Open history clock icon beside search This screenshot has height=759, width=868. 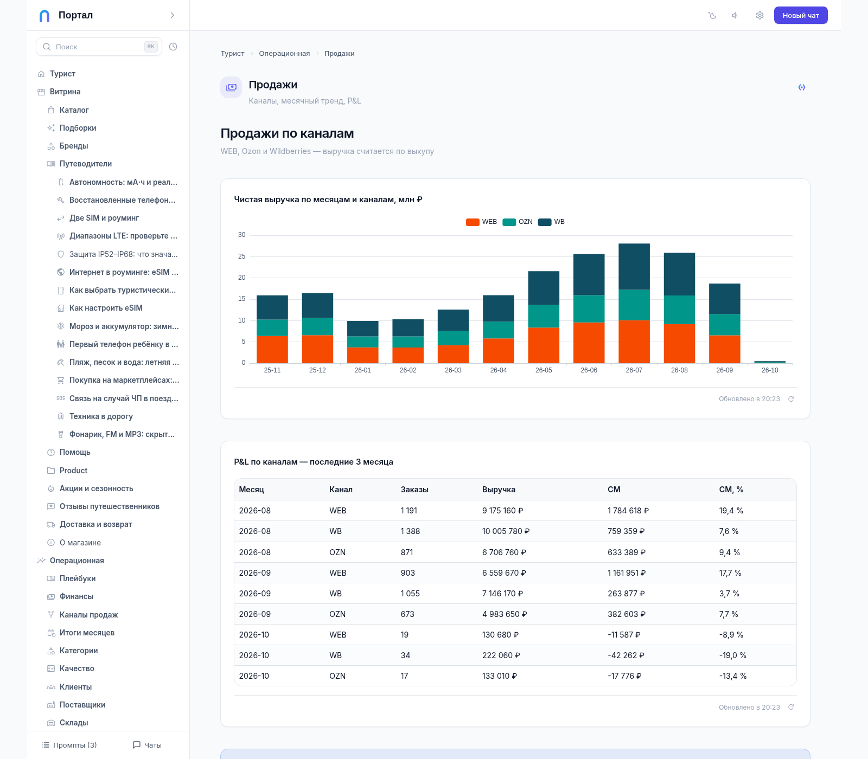coord(173,47)
